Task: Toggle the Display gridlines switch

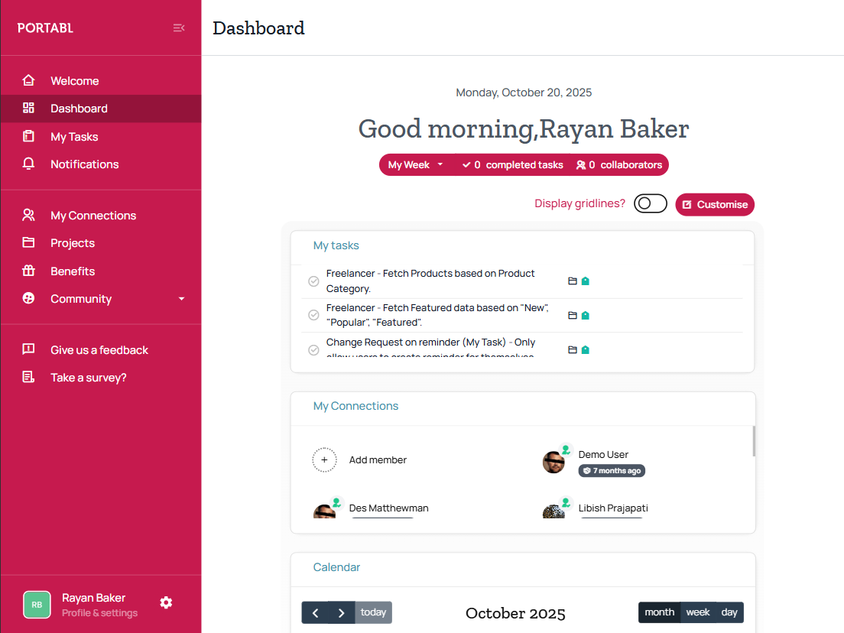Action: pyautogui.click(x=650, y=203)
